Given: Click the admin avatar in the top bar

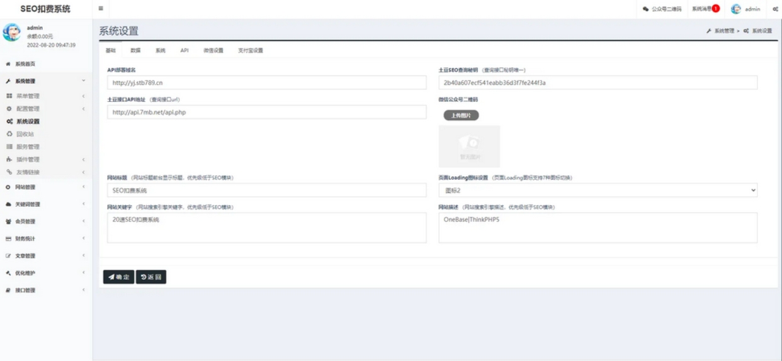Looking at the screenshot, I should (x=736, y=9).
